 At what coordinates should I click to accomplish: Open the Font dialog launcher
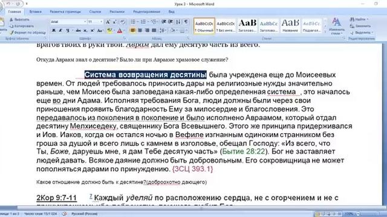[125, 39]
